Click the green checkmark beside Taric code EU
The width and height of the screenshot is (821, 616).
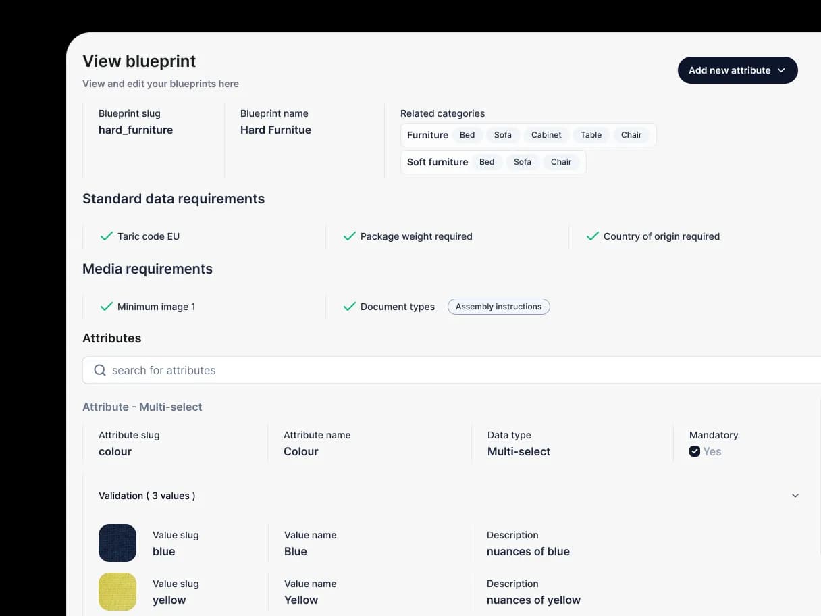106,236
